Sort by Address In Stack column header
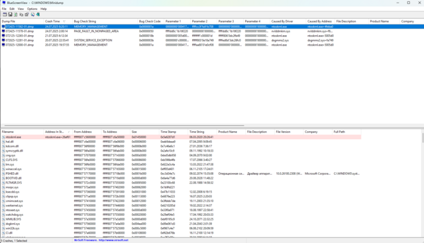424x243 pixels. point(58,132)
